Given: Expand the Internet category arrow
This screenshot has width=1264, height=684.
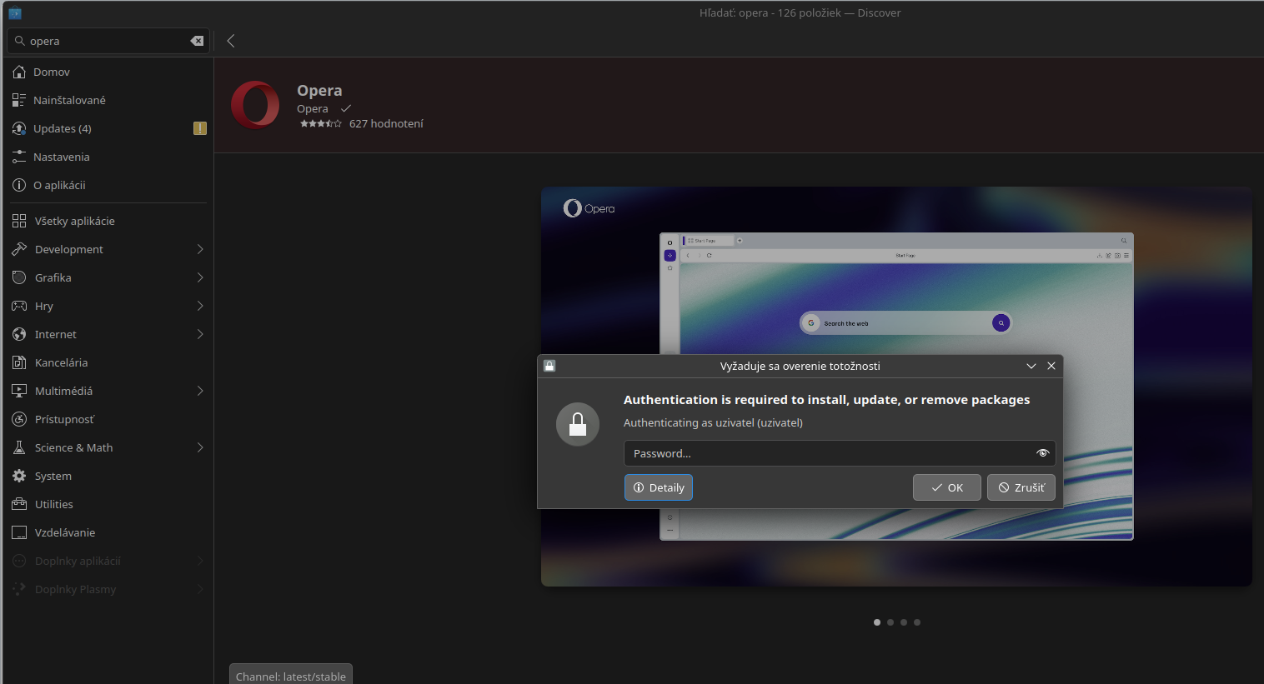Looking at the screenshot, I should pos(200,335).
